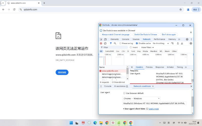Toggle the device toolbar icon
Image resolution: width=202 pixels, height=126 pixels.
(105, 39)
